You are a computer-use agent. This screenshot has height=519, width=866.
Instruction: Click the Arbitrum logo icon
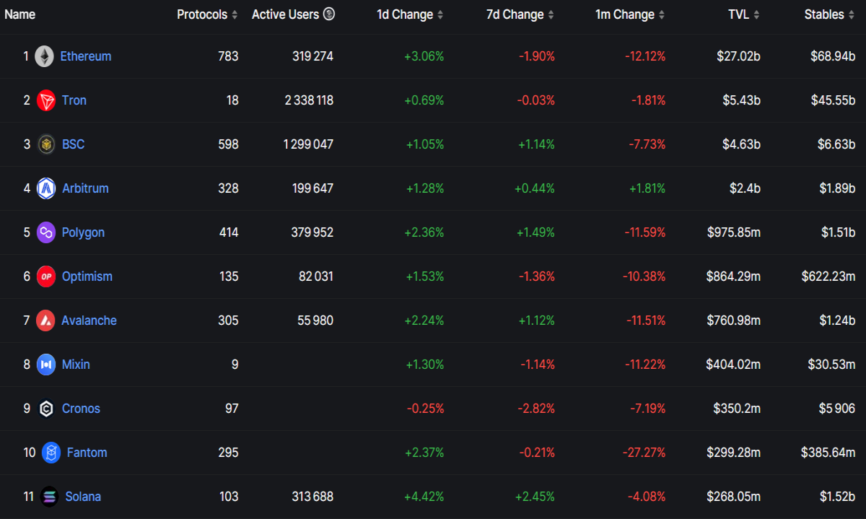point(46,188)
